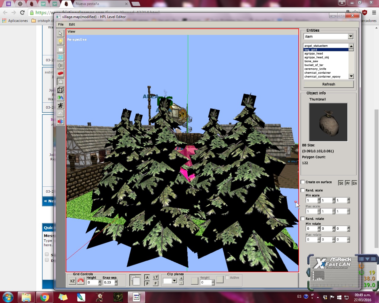Viewport: 379px width, 303px height.
Task: Open File Explorer from the taskbar
Action: tap(26, 297)
